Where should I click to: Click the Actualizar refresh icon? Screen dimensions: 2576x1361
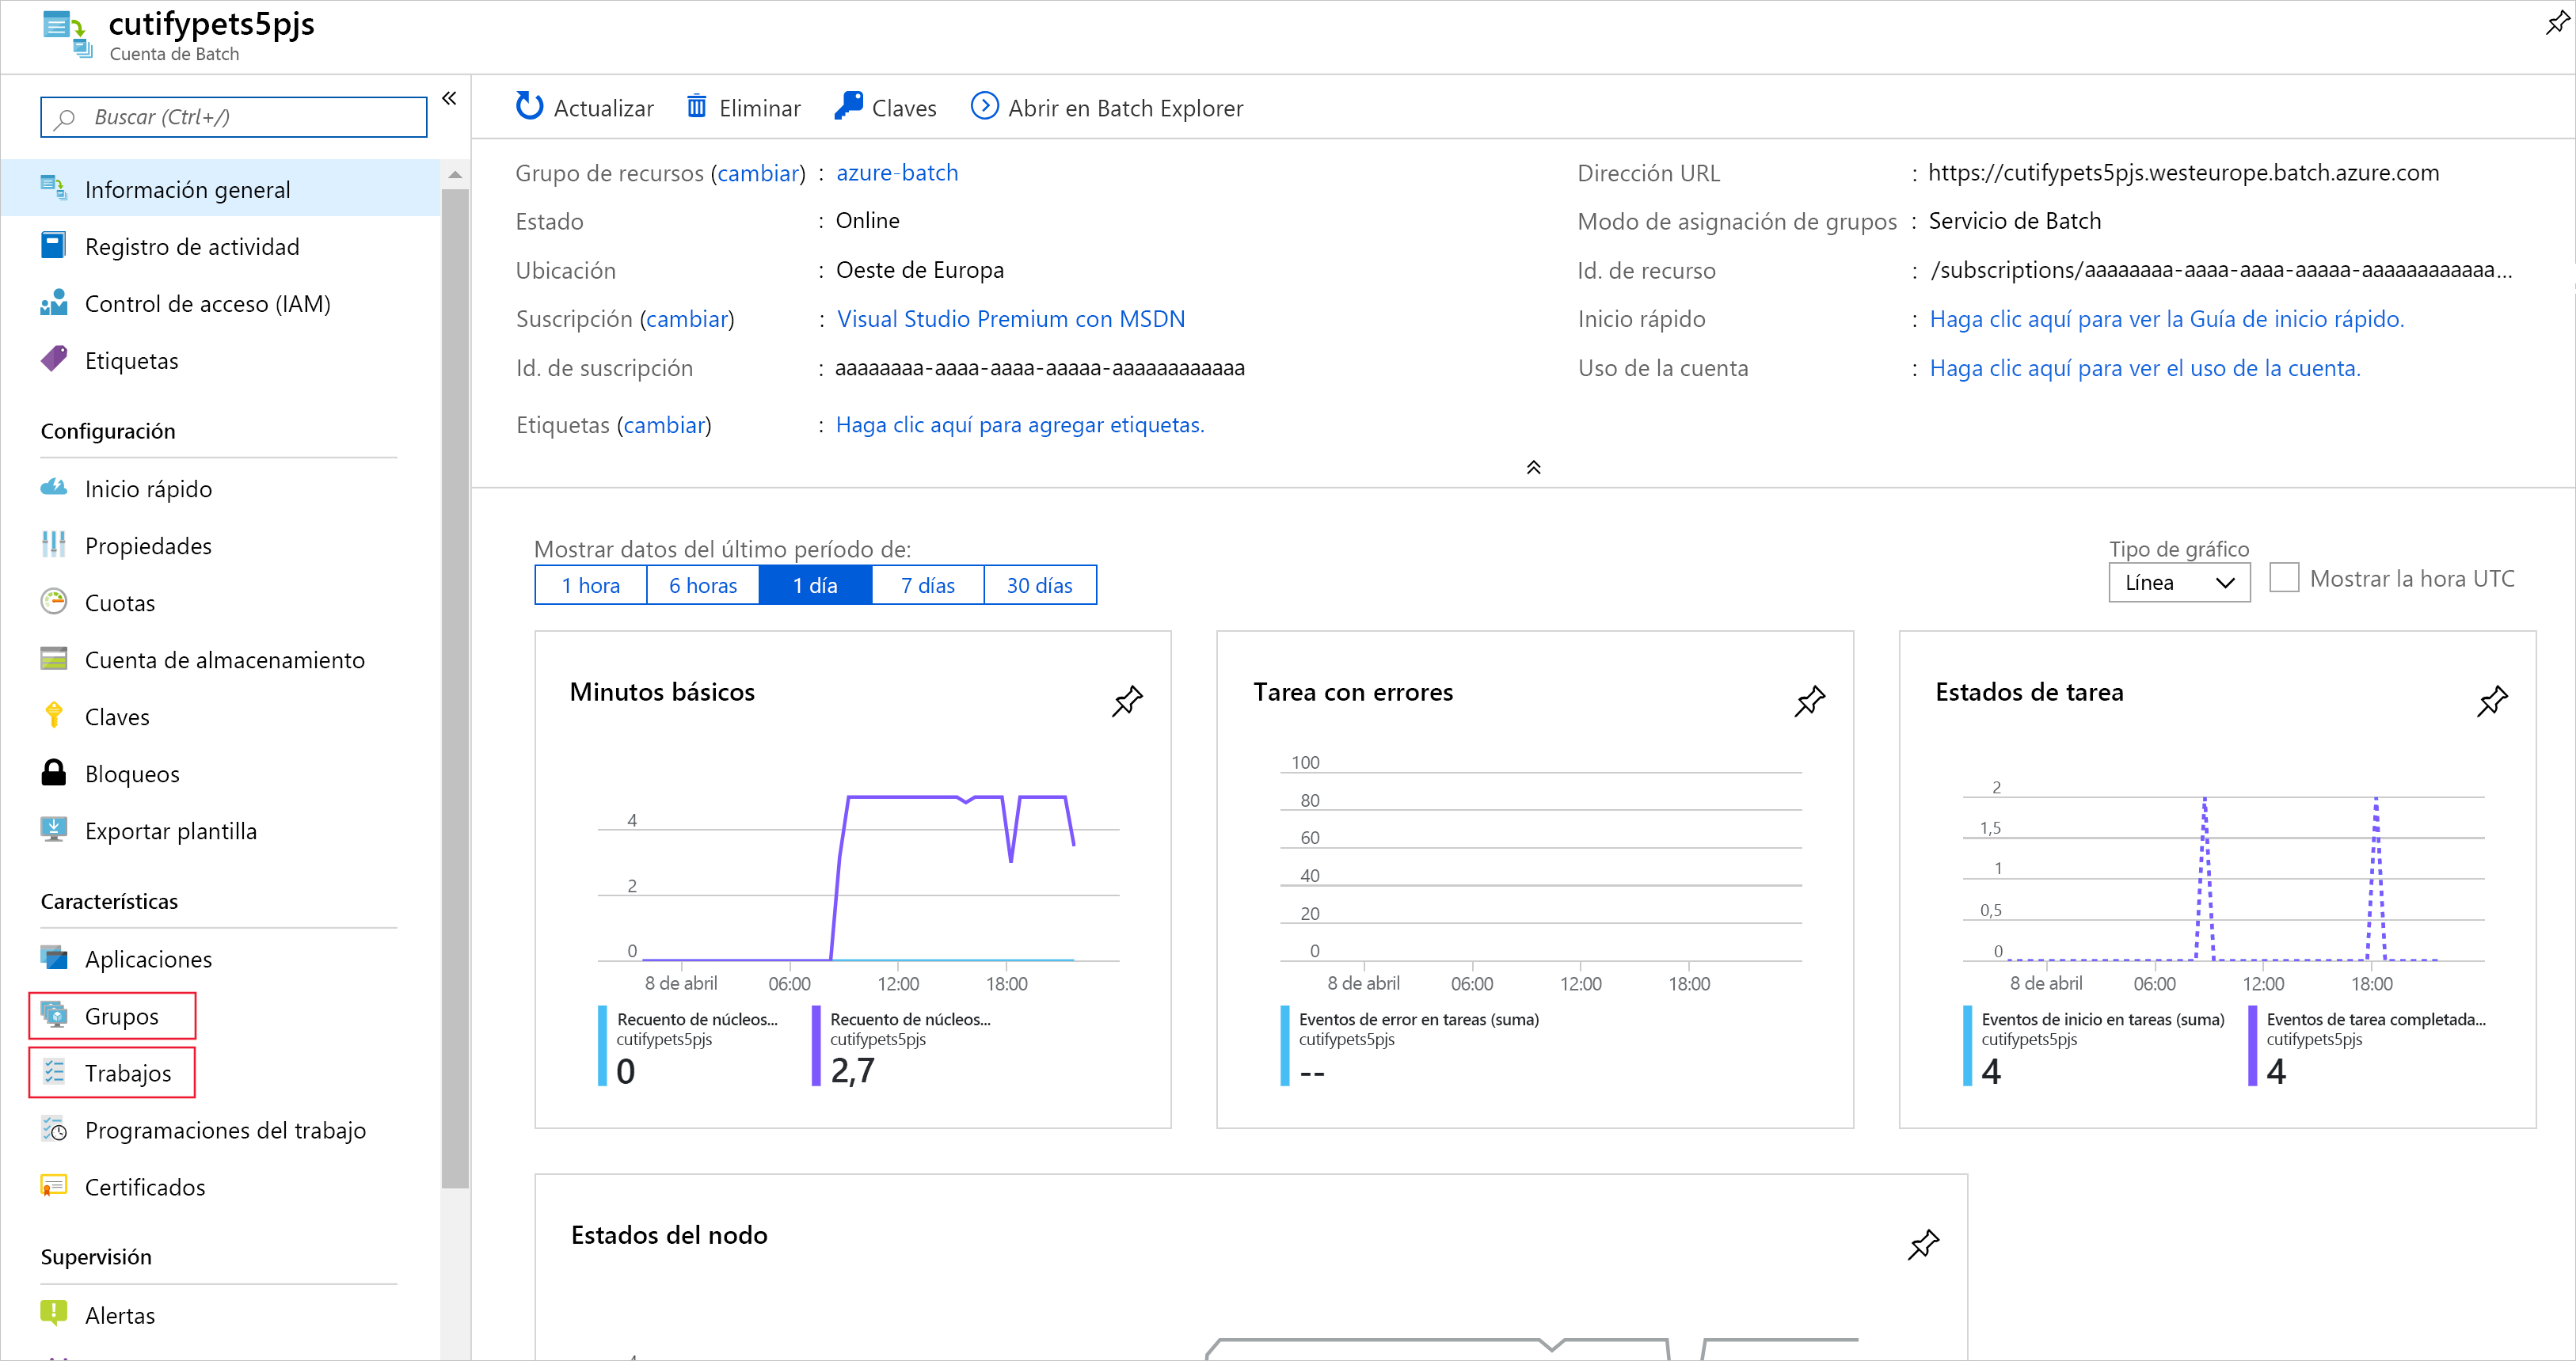529,106
